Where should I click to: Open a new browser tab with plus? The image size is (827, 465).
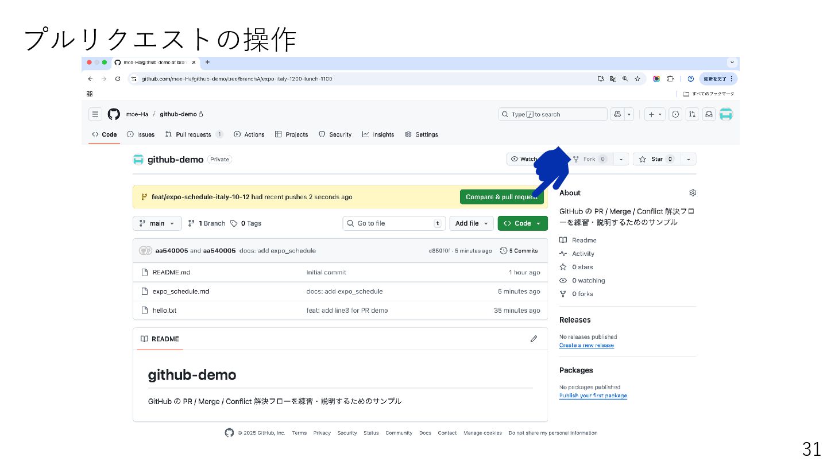[x=207, y=62]
